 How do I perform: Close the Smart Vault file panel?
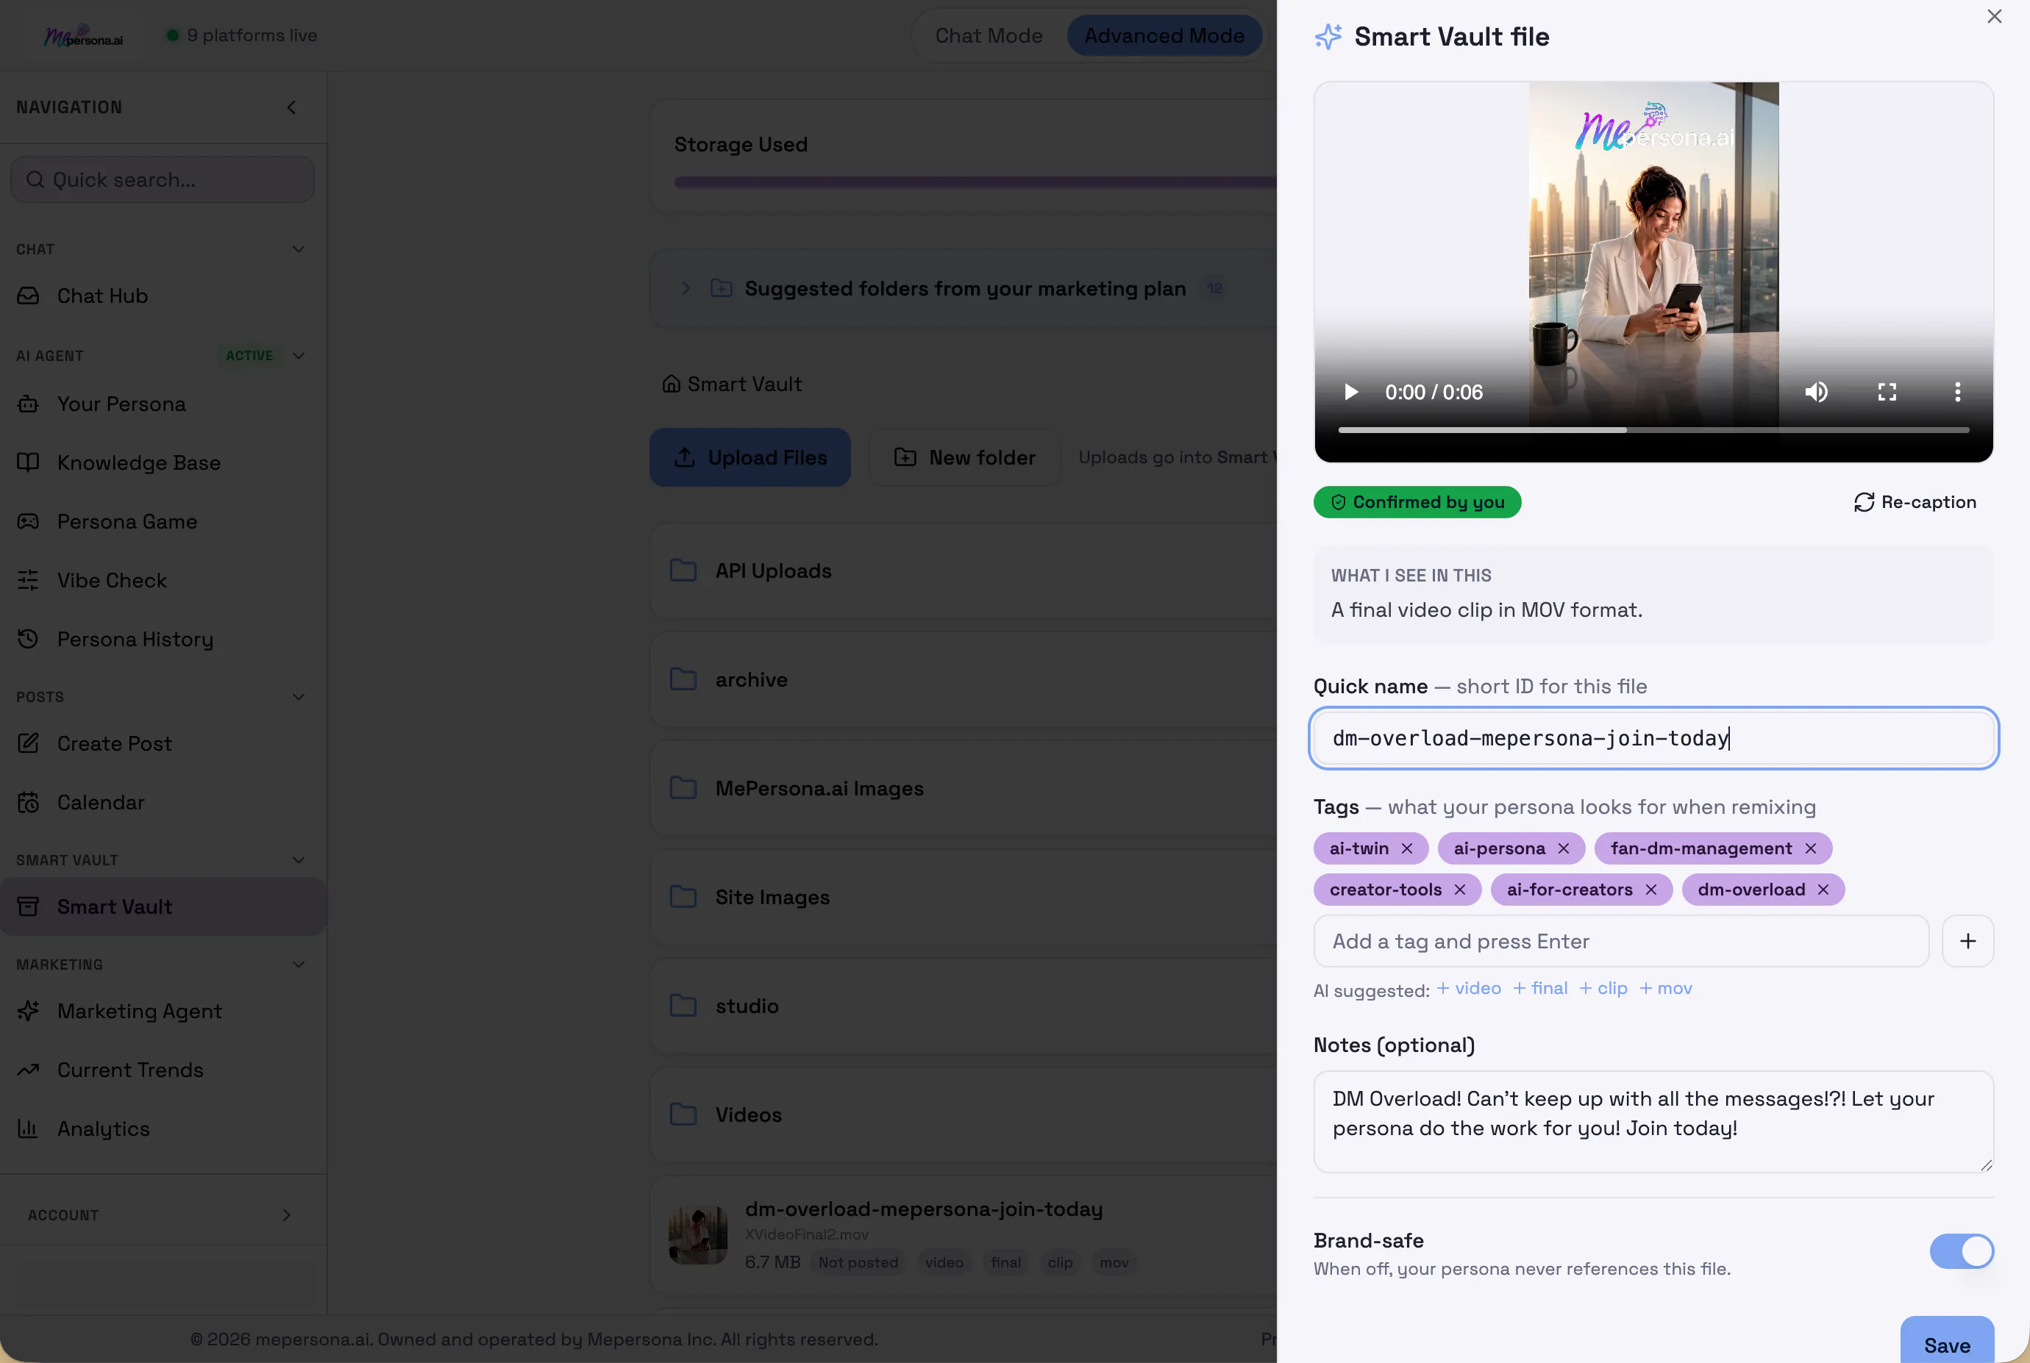tap(1995, 16)
